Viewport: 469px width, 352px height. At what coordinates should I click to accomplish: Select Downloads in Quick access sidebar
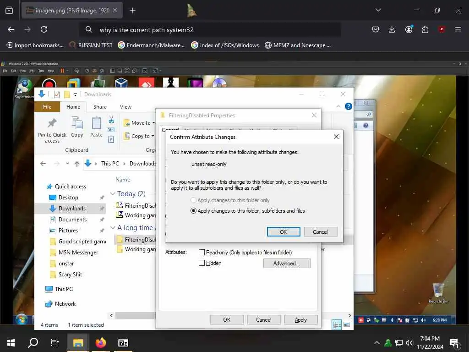tap(70, 209)
